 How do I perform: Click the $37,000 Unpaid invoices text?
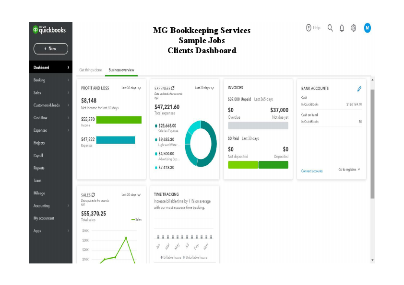[239, 99]
